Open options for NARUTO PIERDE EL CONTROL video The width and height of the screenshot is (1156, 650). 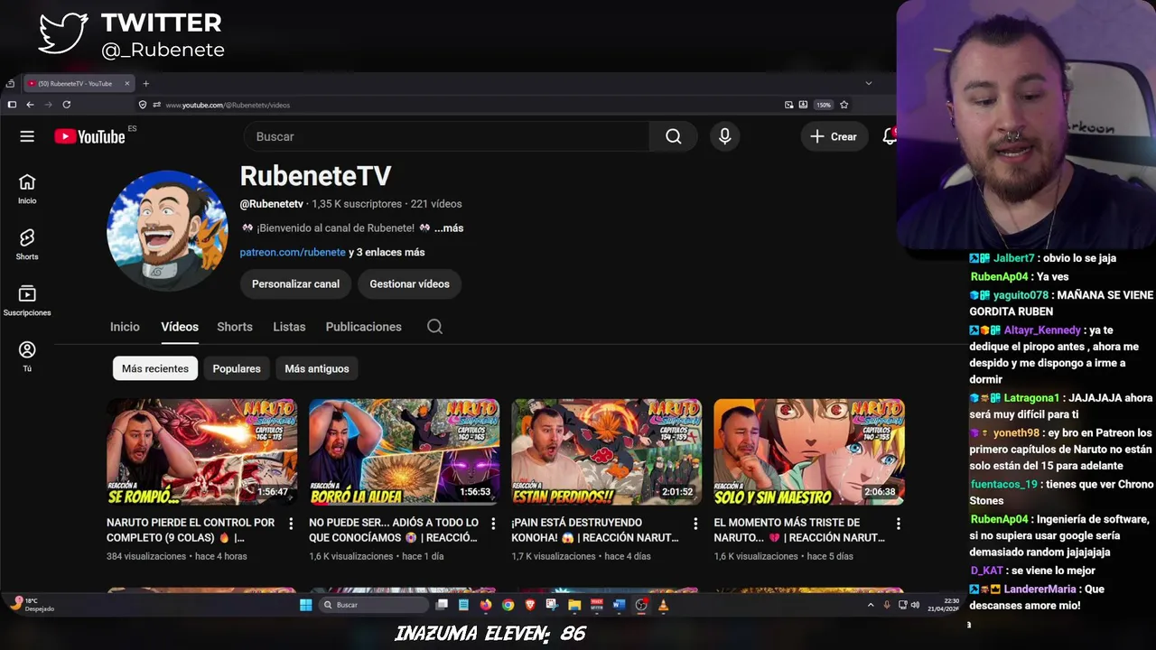[x=291, y=524]
